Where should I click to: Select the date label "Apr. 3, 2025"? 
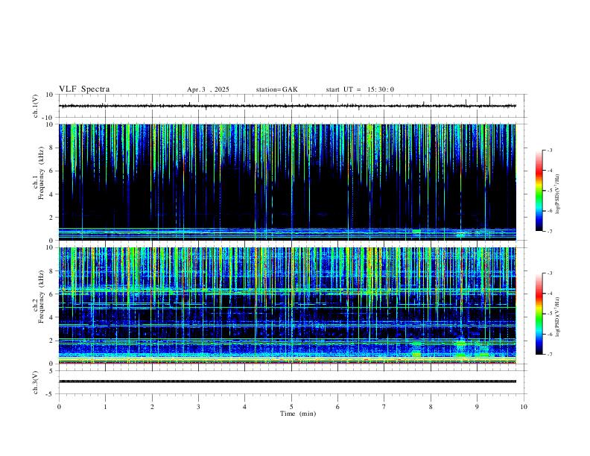[208, 89]
